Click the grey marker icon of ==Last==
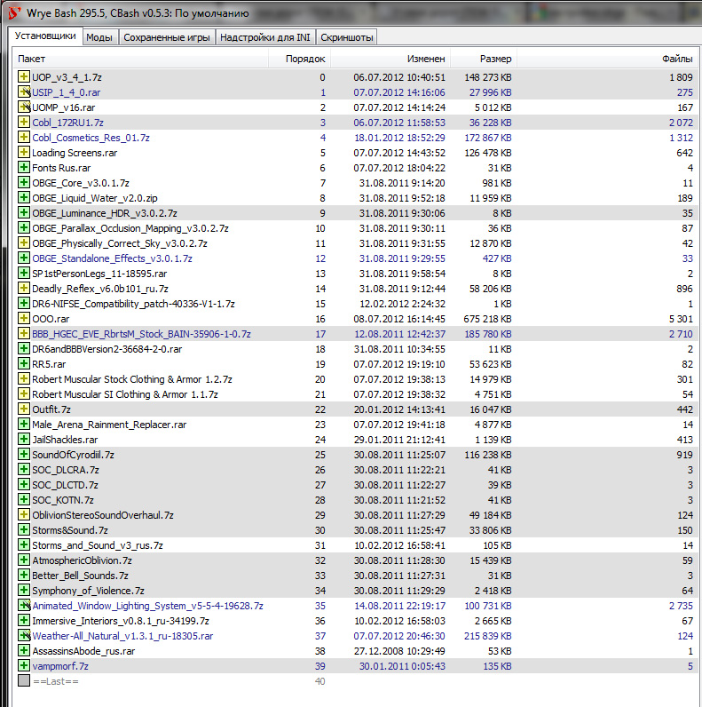 click(x=24, y=681)
